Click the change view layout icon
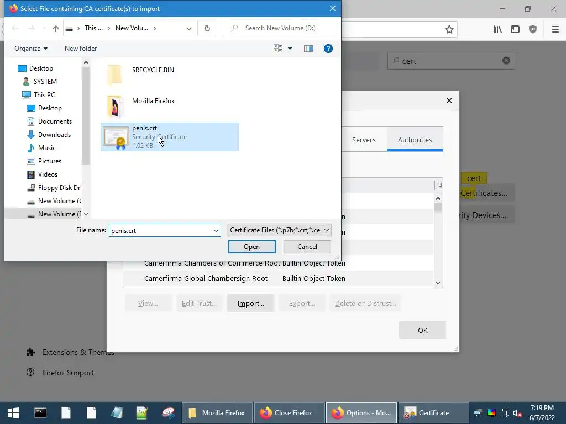The width and height of the screenshot is (566, 424). [x=277, y=49]
